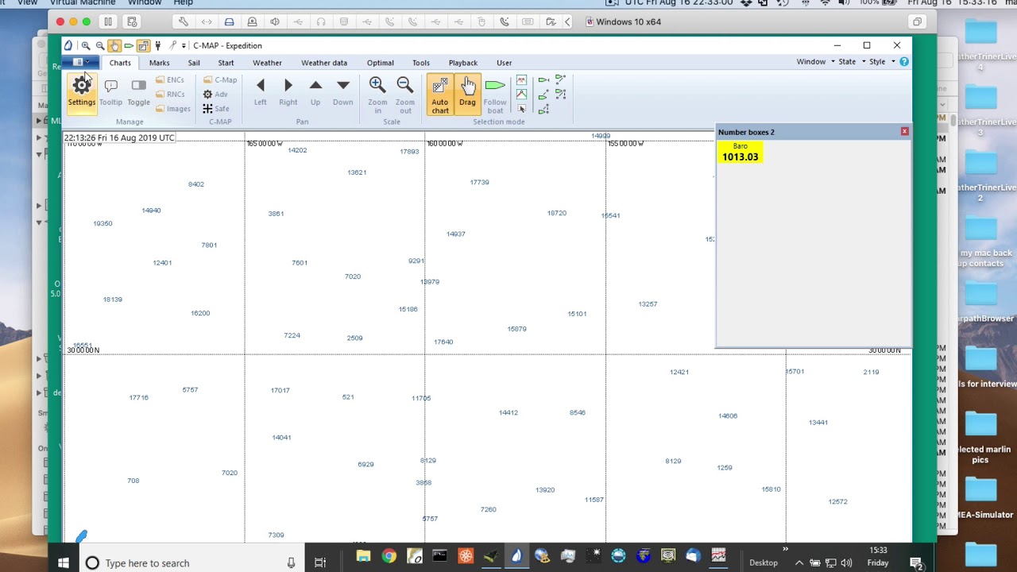The height and width of the screenshot is (572, 1017).
Task: Open Expedition help question mark
Action: click(x=904, y=62)
